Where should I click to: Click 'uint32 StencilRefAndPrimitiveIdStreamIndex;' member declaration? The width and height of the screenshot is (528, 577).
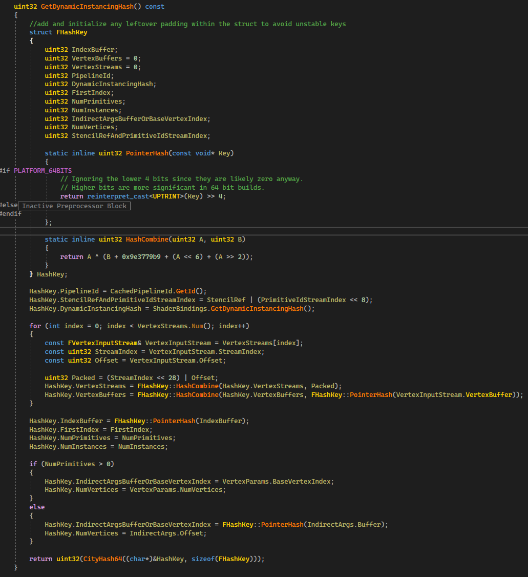point(128,136)
